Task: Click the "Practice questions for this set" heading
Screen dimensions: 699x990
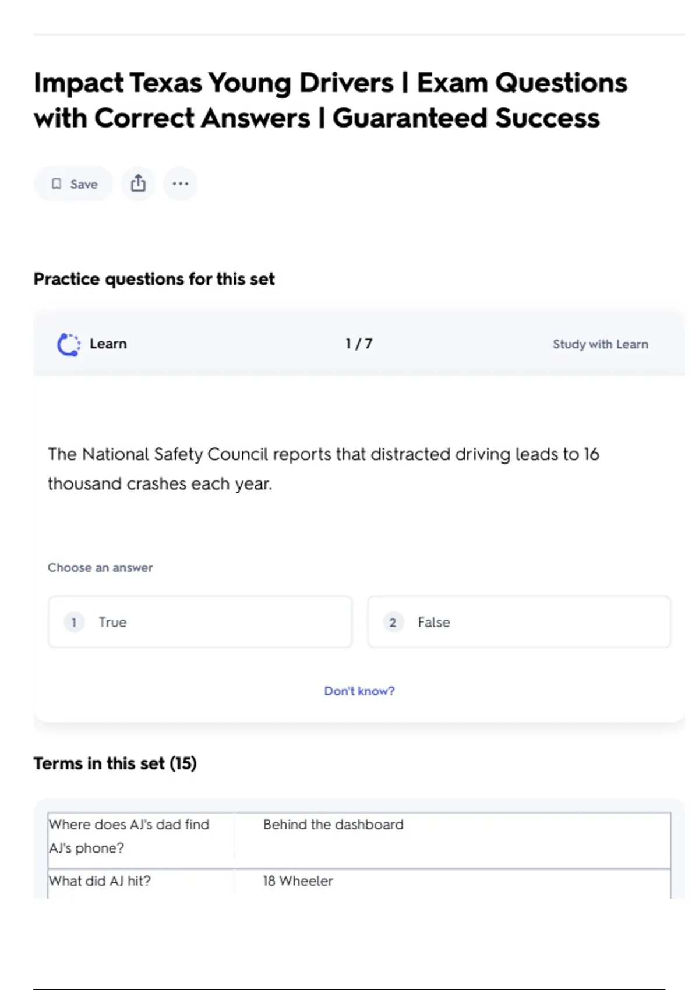Action: click(x=154, y=279)
